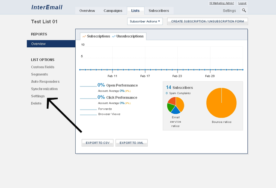Click the Delete list option

(36, 103)
